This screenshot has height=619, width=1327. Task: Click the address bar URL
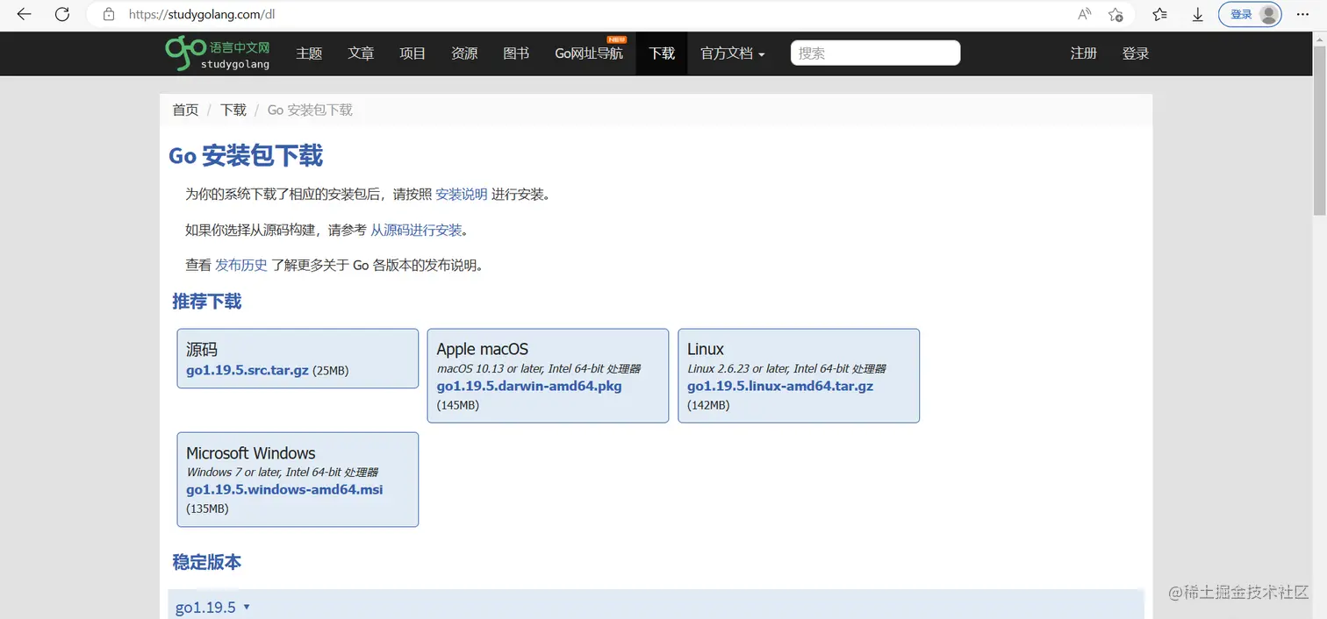click(x=202, y=14)
